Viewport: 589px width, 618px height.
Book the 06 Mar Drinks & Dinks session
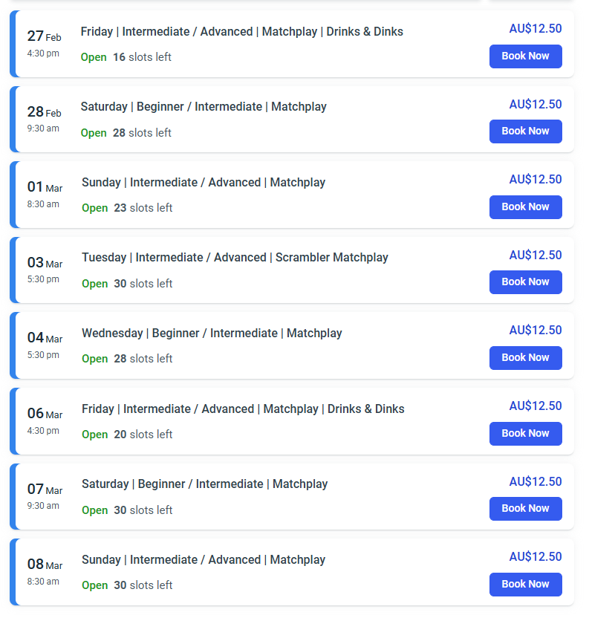(x=525, y=433)
